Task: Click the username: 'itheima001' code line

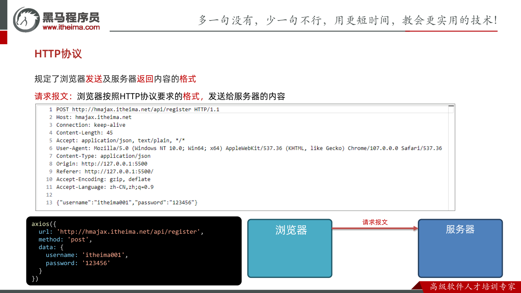Action: tap(87, 255)
